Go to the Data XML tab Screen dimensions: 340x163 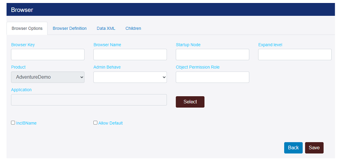pos(106,28)
